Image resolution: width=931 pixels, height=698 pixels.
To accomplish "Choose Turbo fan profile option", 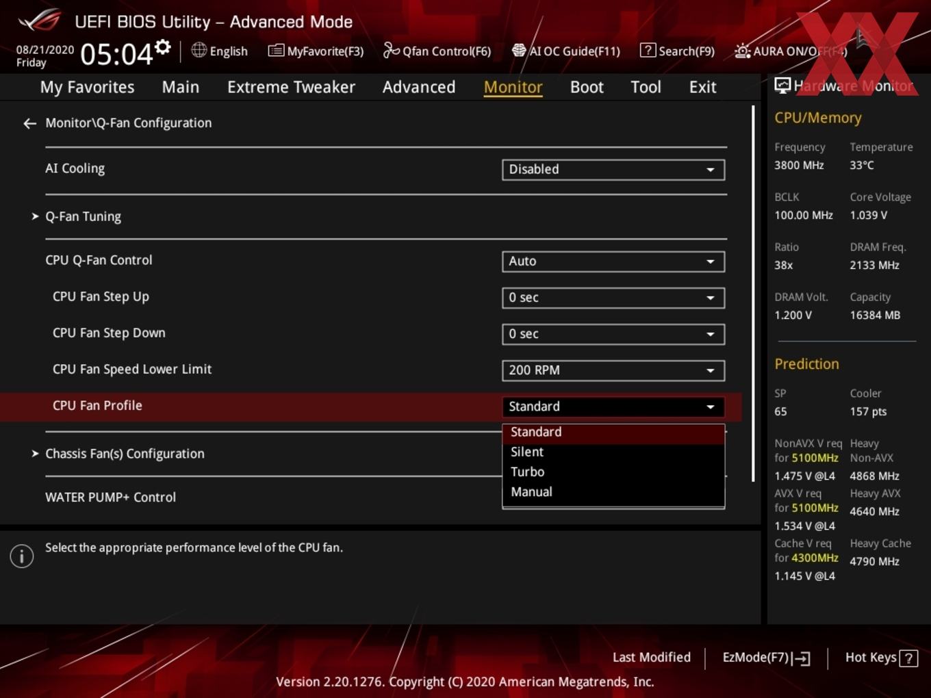I will click(613, 472).
